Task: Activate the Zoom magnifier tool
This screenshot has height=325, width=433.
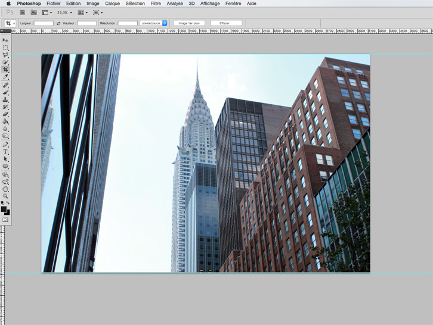Action: [5, 196]
